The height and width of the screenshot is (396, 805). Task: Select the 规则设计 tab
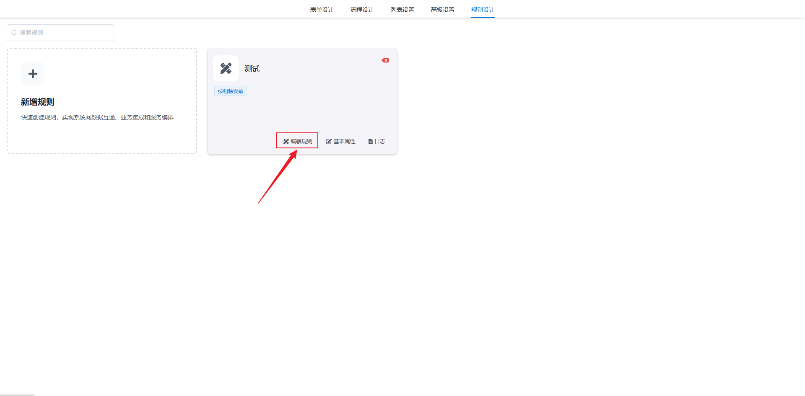pyautogui.click(x=483, y=10)
